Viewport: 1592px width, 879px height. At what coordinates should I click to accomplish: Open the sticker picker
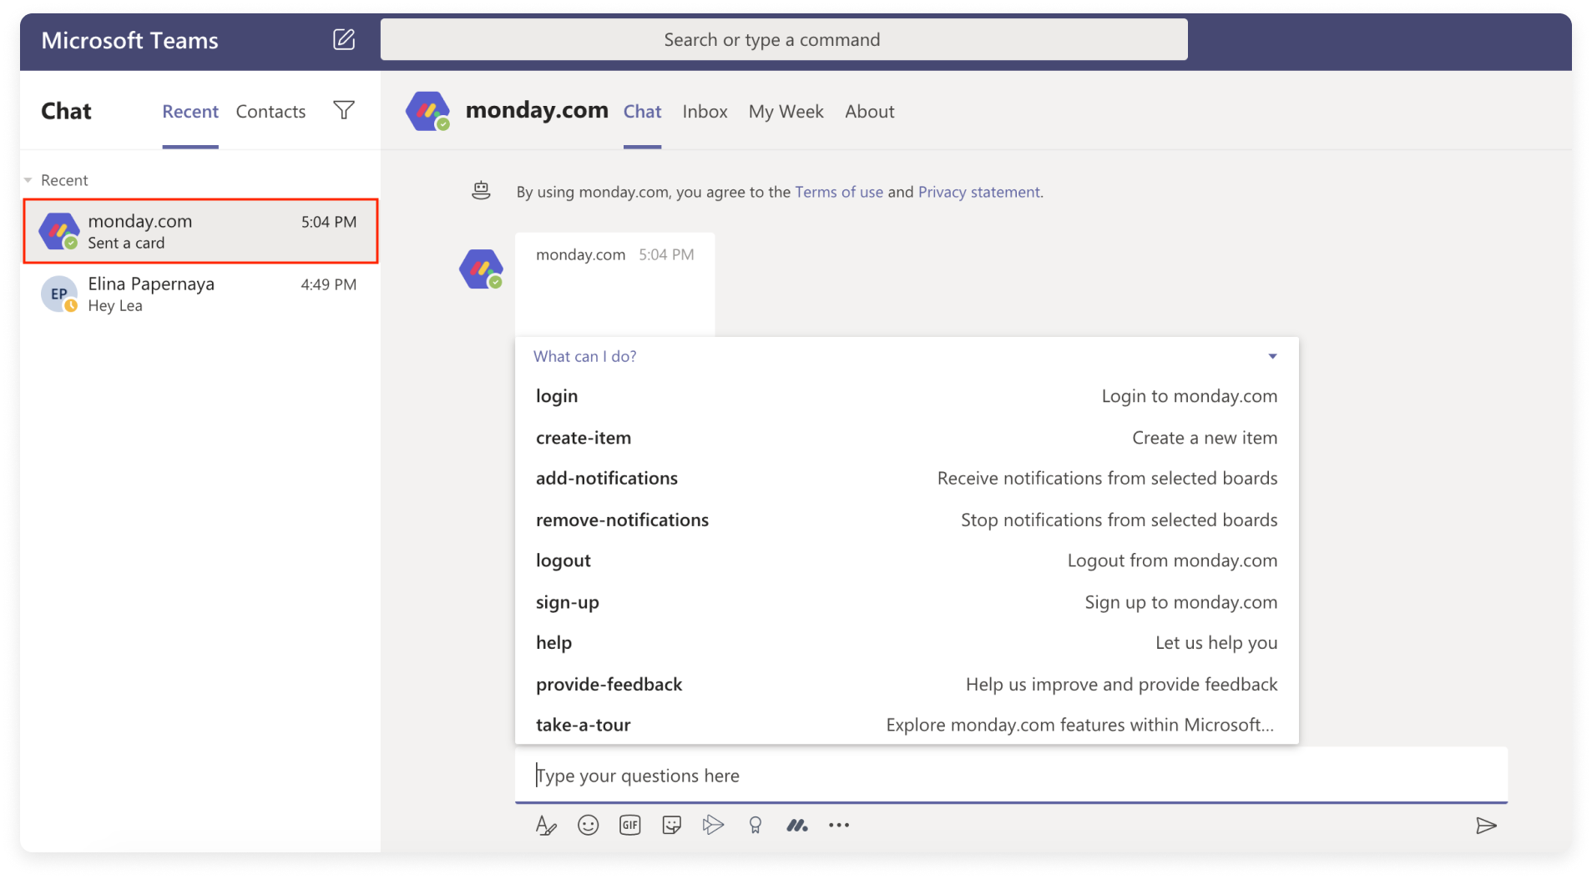[x=671, y=825]
